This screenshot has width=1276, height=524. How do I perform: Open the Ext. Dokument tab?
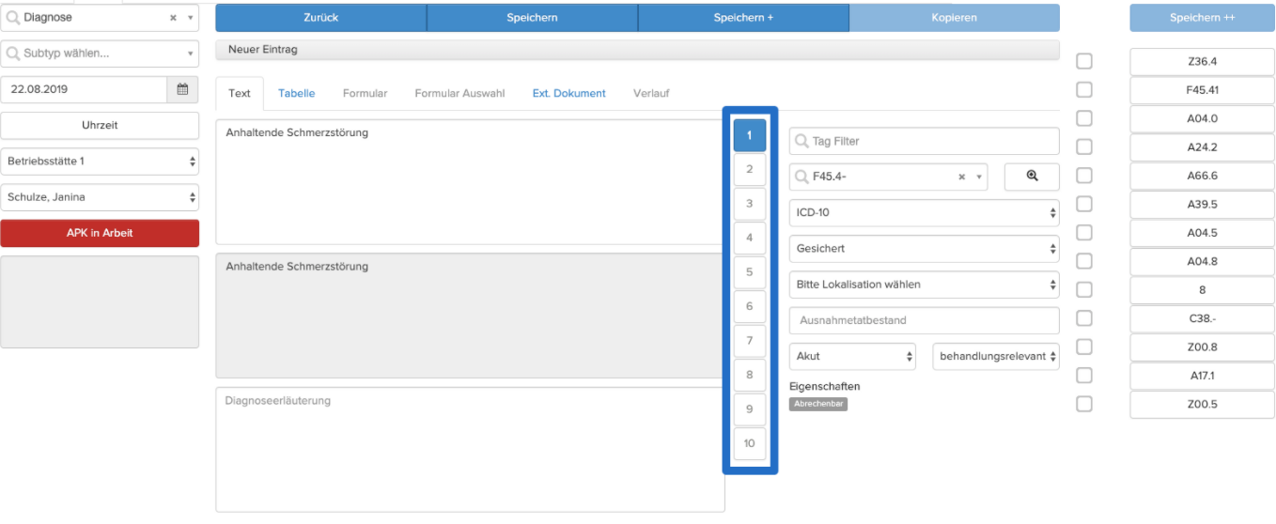point(568,93)
